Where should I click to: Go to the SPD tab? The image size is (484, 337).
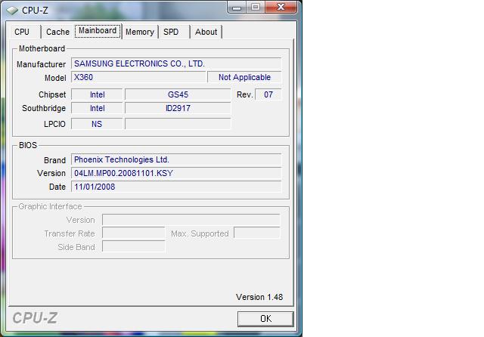172,32
